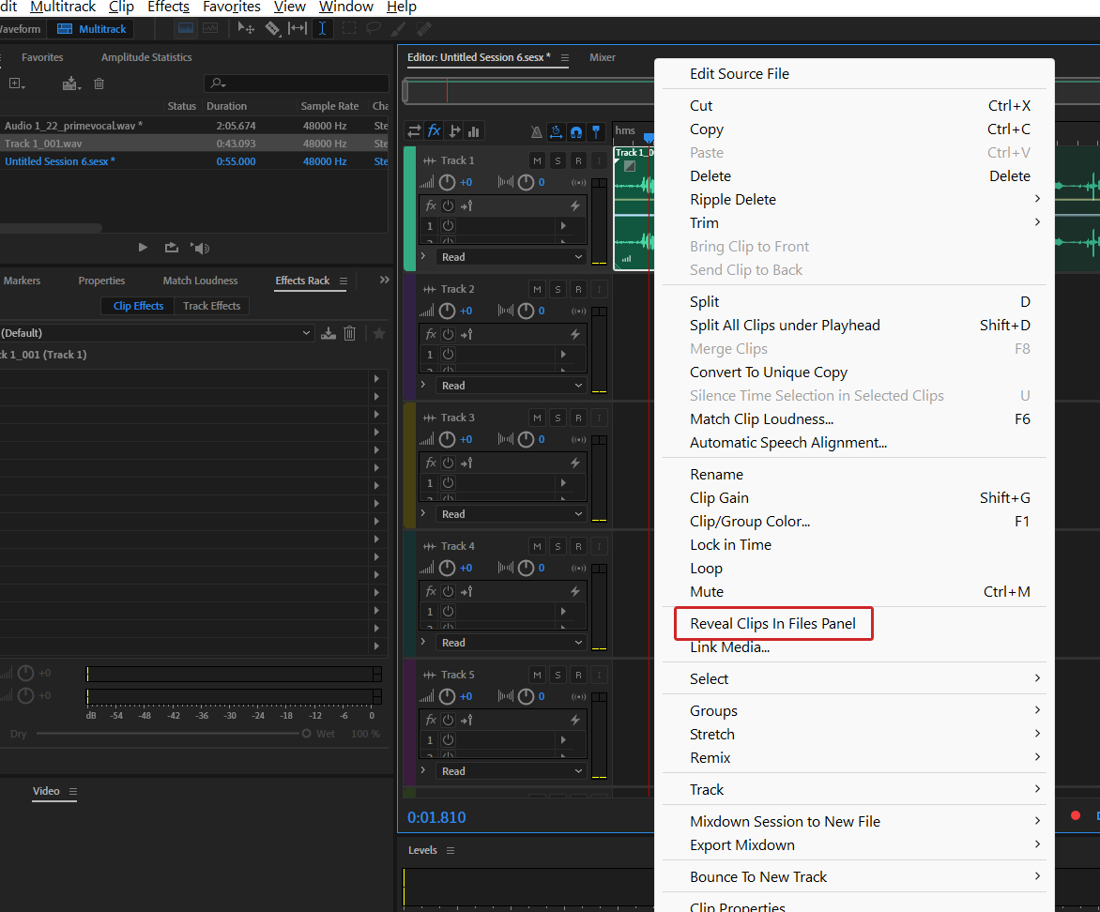This screenshot has height=912, width=1100.
Task: Expand the Trim submenu arrow
Action: (x=1037, y=222)
